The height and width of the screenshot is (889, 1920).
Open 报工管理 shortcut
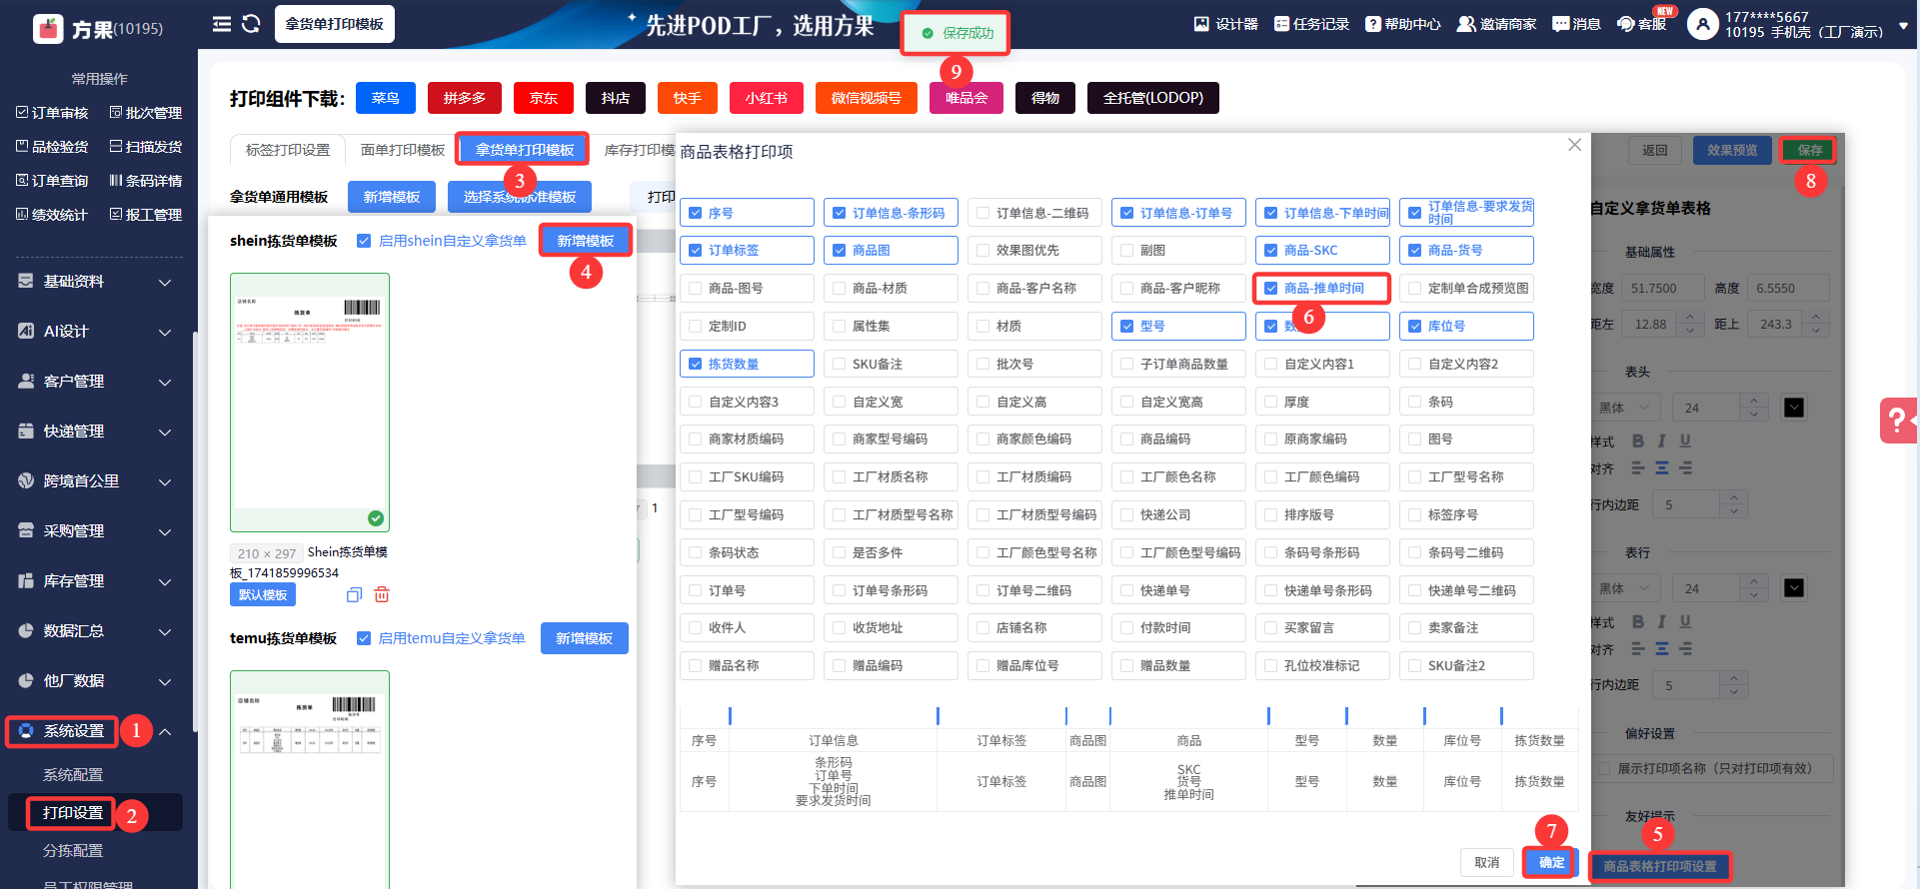tap(146, 215)
